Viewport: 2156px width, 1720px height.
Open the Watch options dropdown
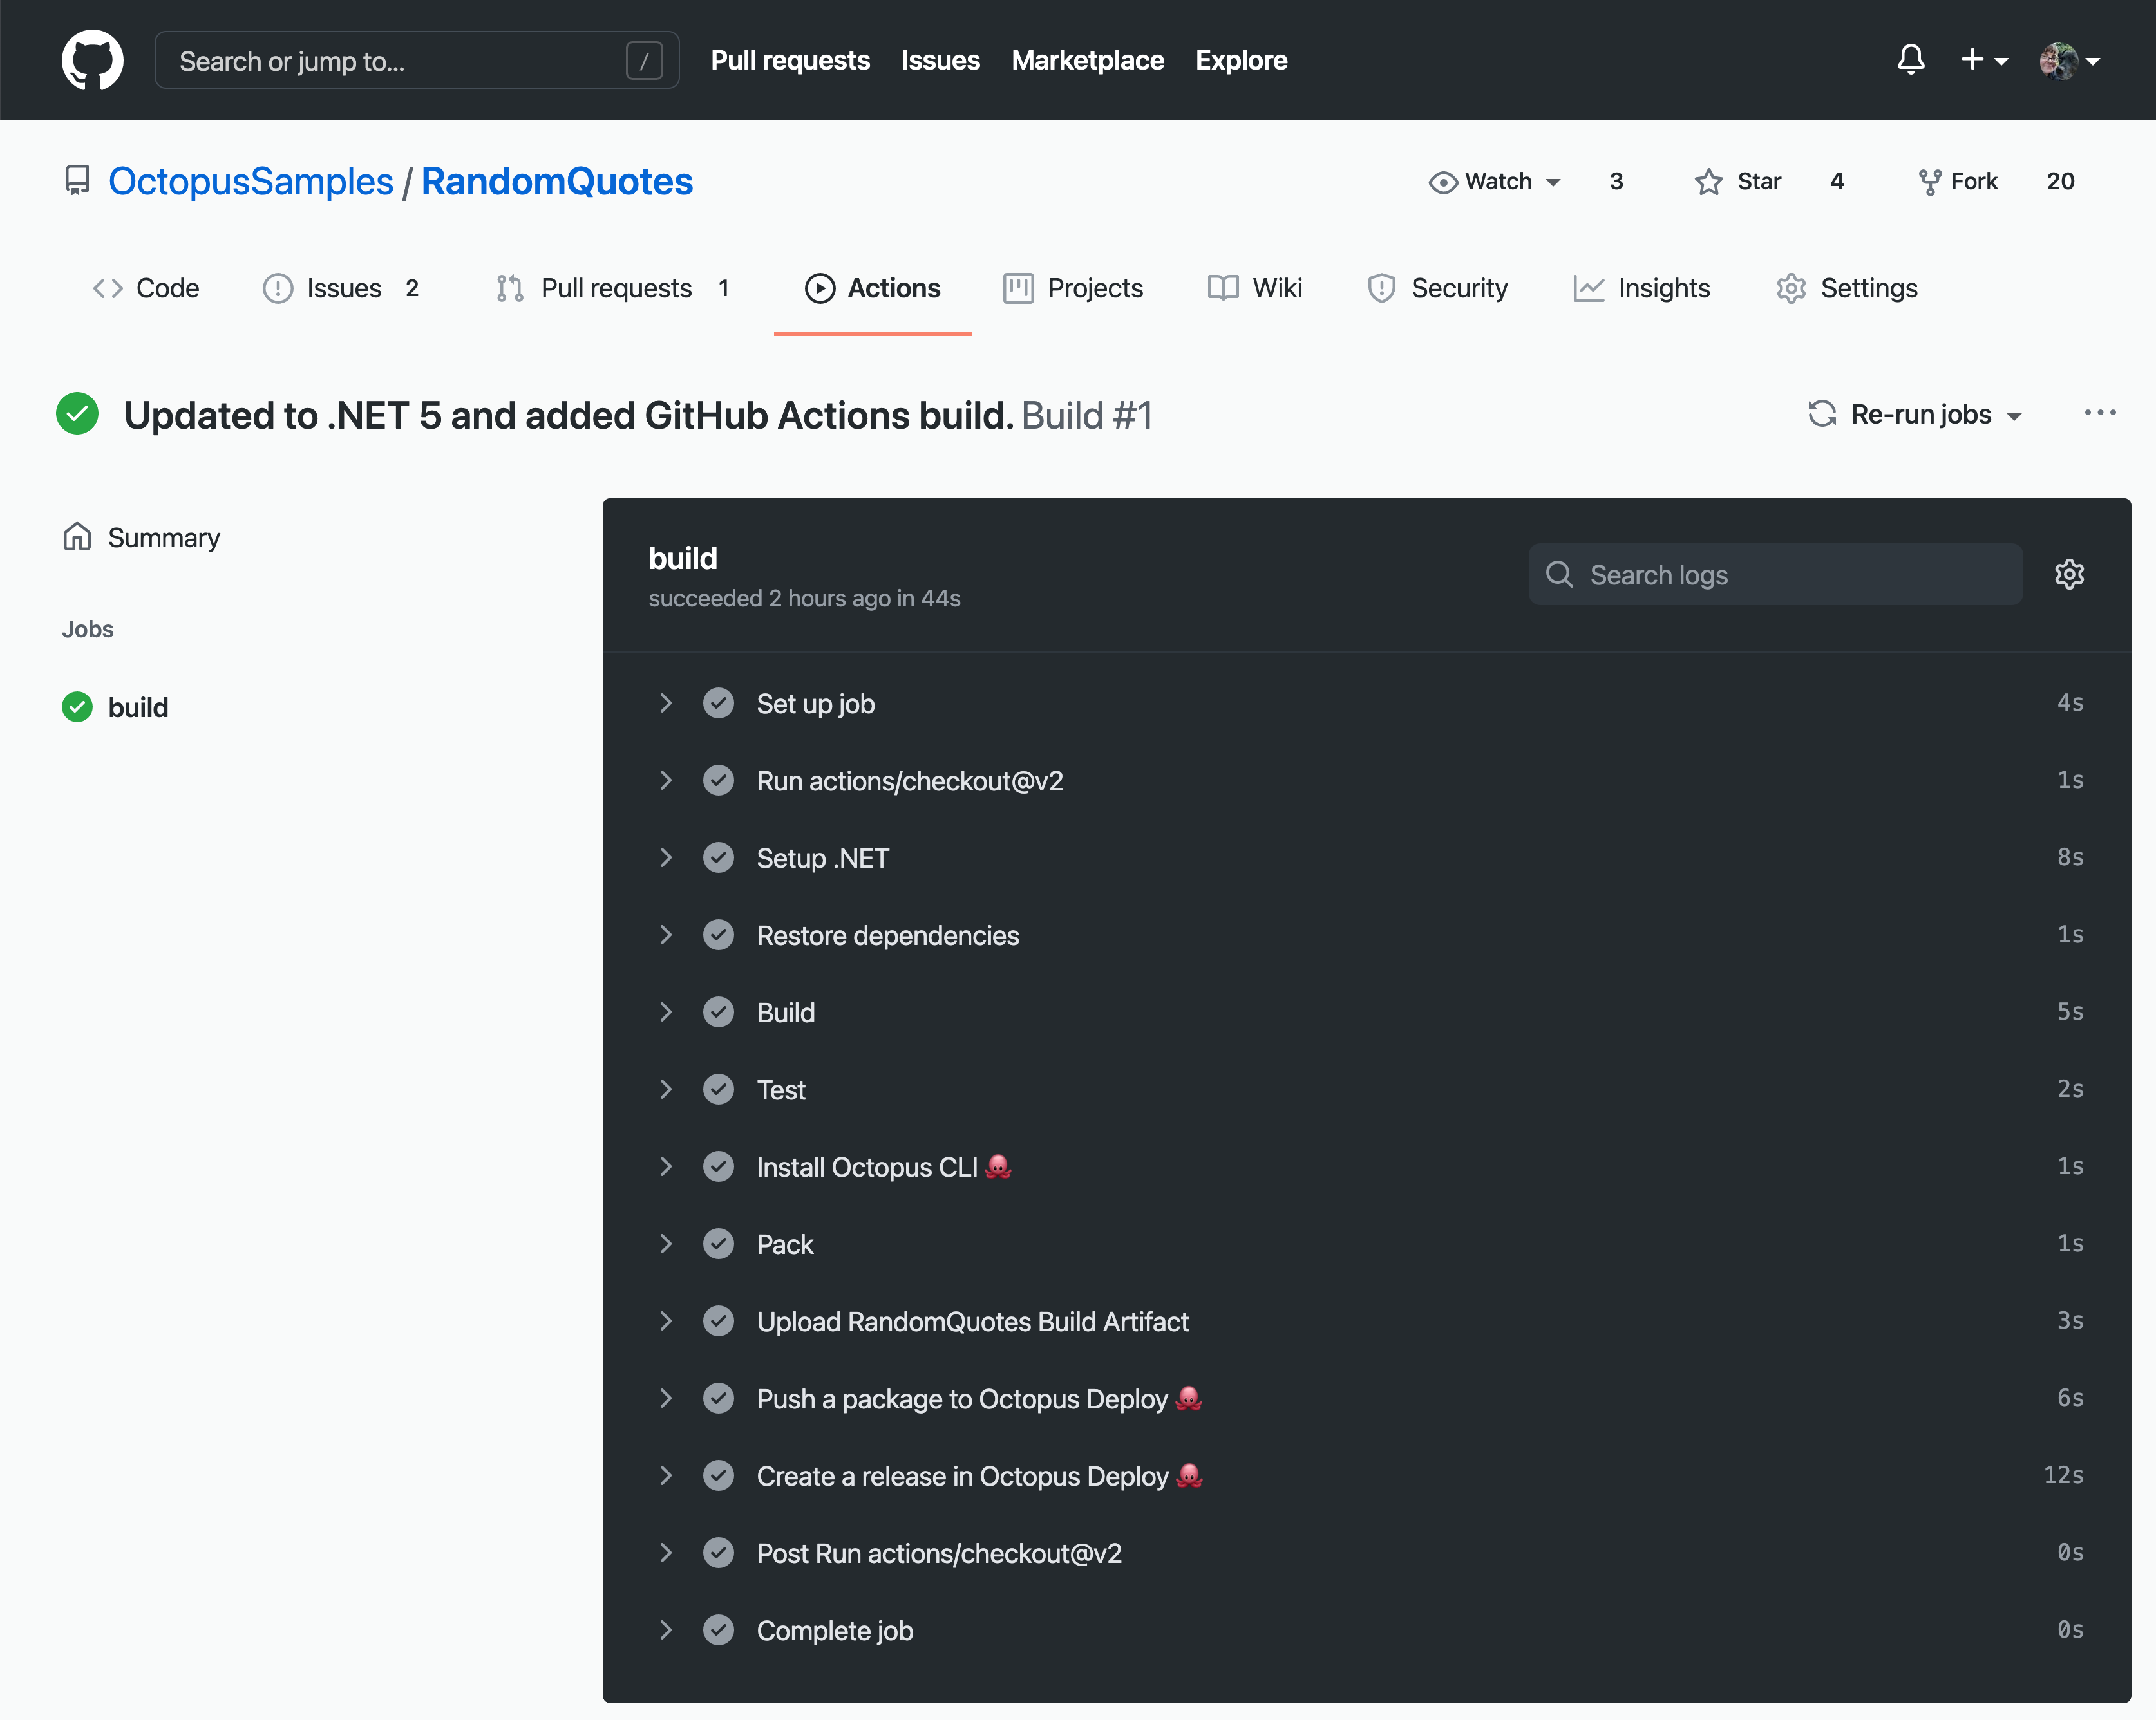(x=1494, y=181)
